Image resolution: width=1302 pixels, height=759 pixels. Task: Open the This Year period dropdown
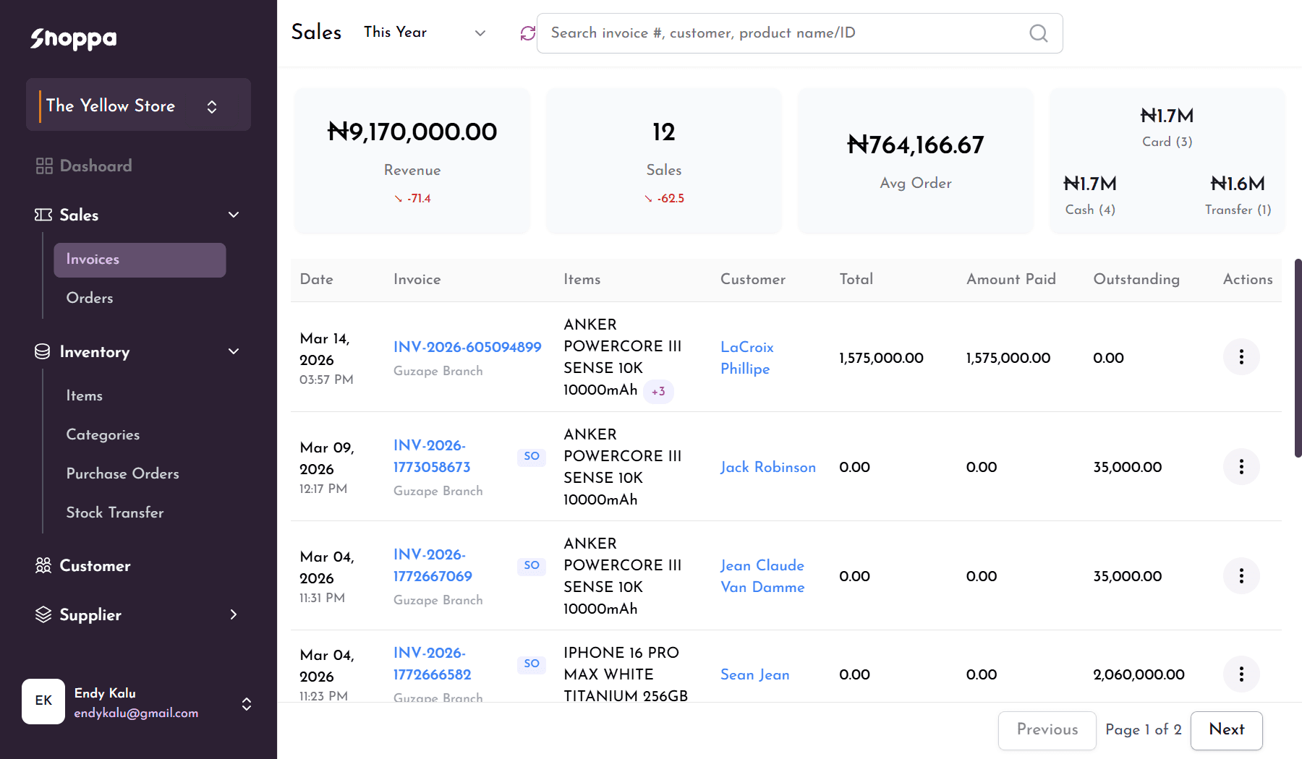[426, 33]
